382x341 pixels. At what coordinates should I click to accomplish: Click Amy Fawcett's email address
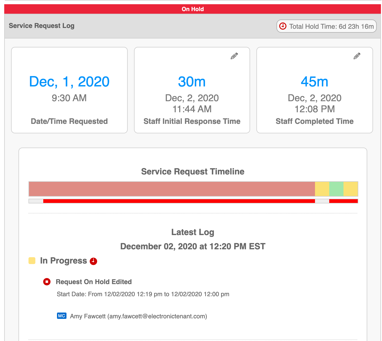click(157, 316)
